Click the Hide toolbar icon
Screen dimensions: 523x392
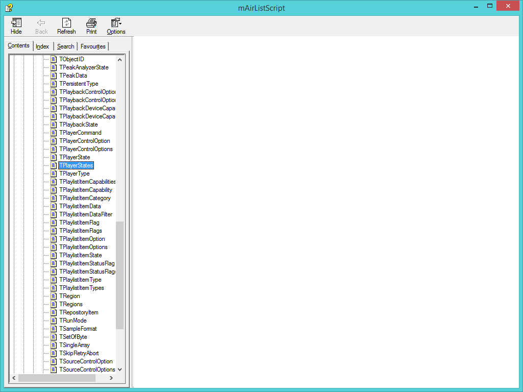tap(16, 26)
